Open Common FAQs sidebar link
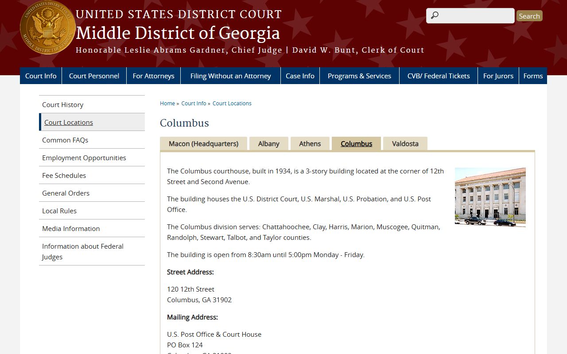The image size is (567, 354). click(92, 140)
